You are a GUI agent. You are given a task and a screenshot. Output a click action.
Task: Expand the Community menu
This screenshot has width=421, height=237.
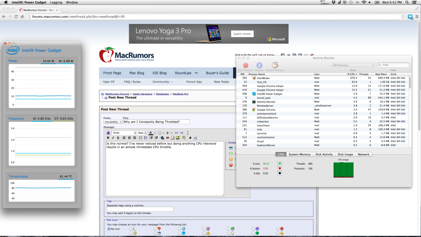point(162,82)
